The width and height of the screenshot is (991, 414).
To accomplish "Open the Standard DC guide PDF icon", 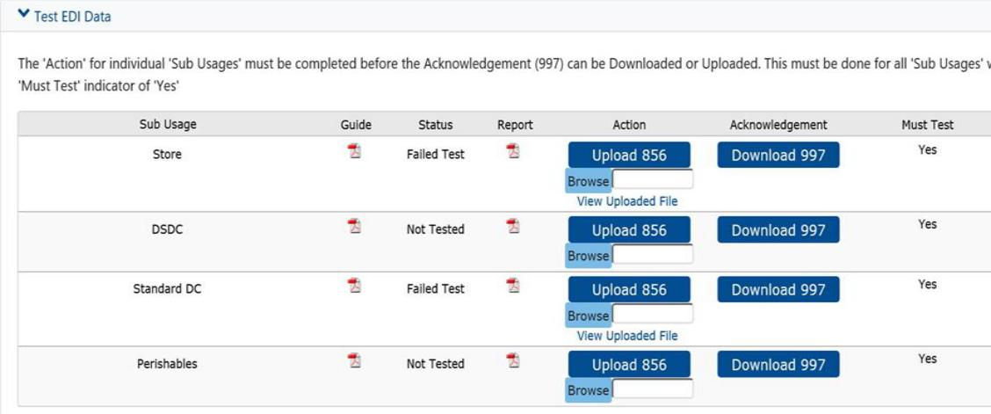I will (x=355, y=287).
